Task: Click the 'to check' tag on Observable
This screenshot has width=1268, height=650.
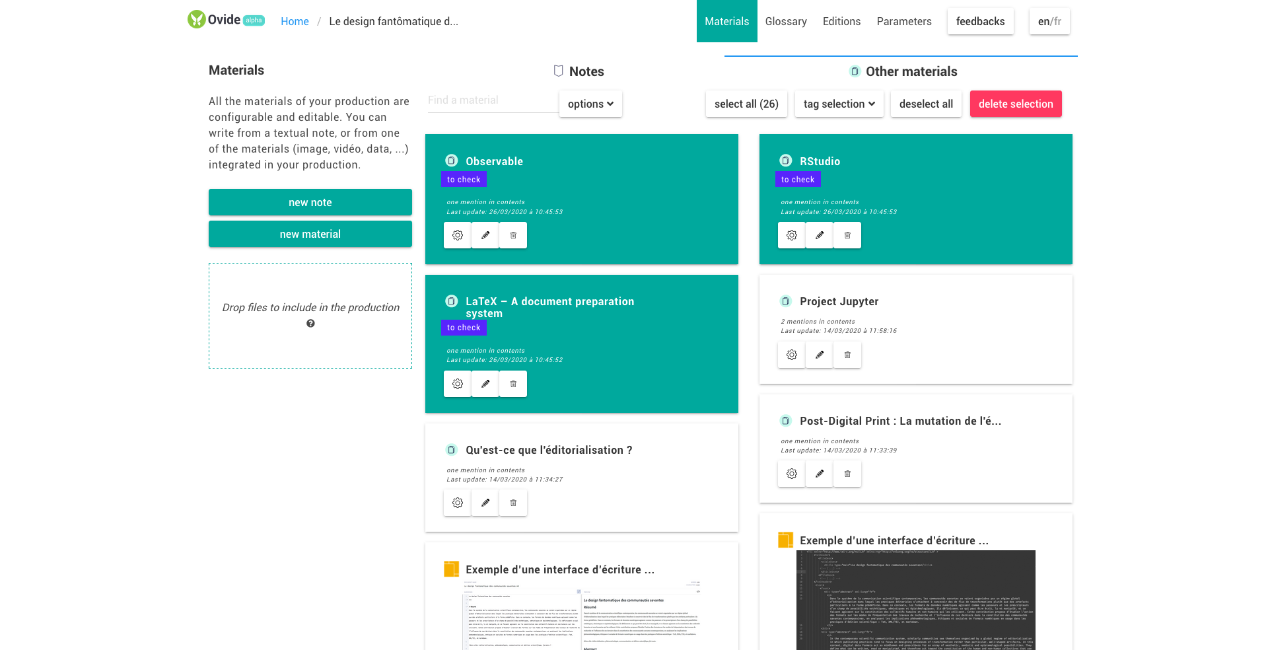Action: (464, 179)
